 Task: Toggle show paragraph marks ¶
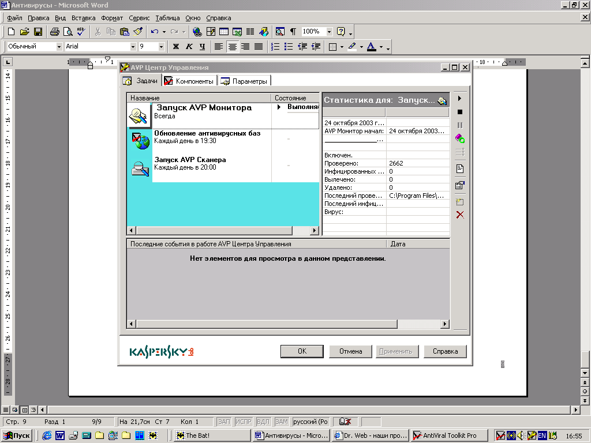293,32
